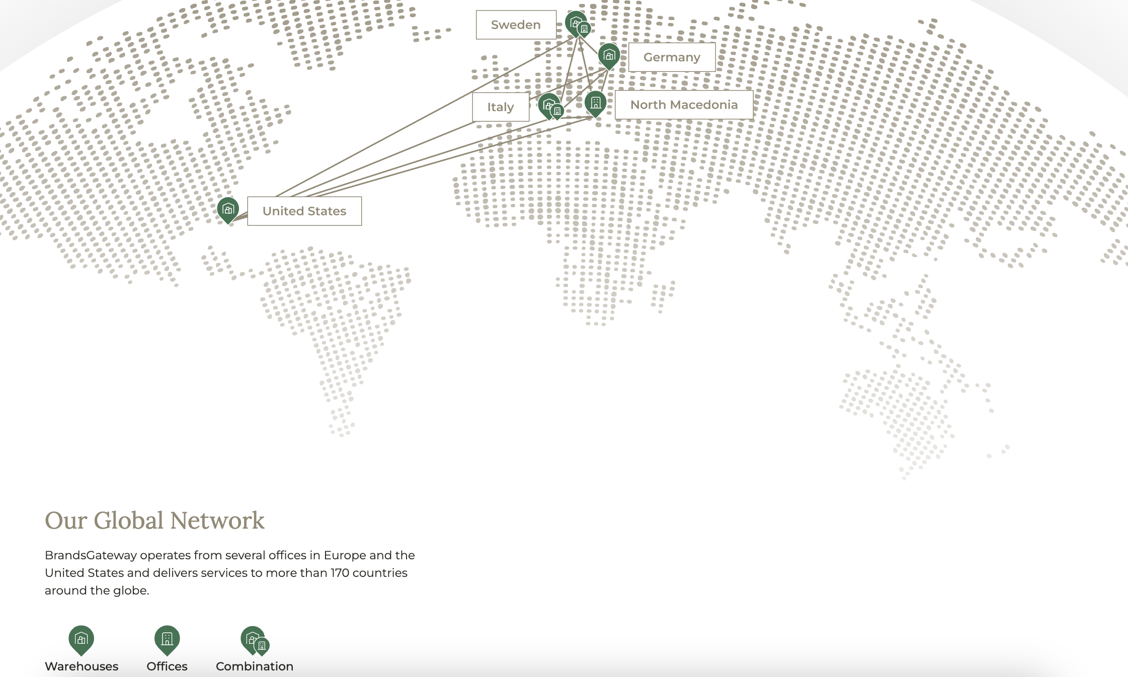1128x677 pixels.
Task: Click the Warehouses legend text
Action: [x=82, y=666]
